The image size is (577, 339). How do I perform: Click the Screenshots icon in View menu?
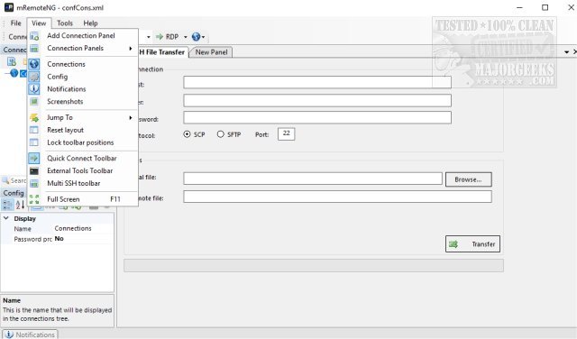tap(34, 102)
